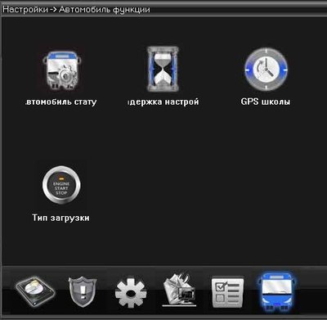Open the vehicle status bus icon
327x320 pixels.
(x=61, y=70)
